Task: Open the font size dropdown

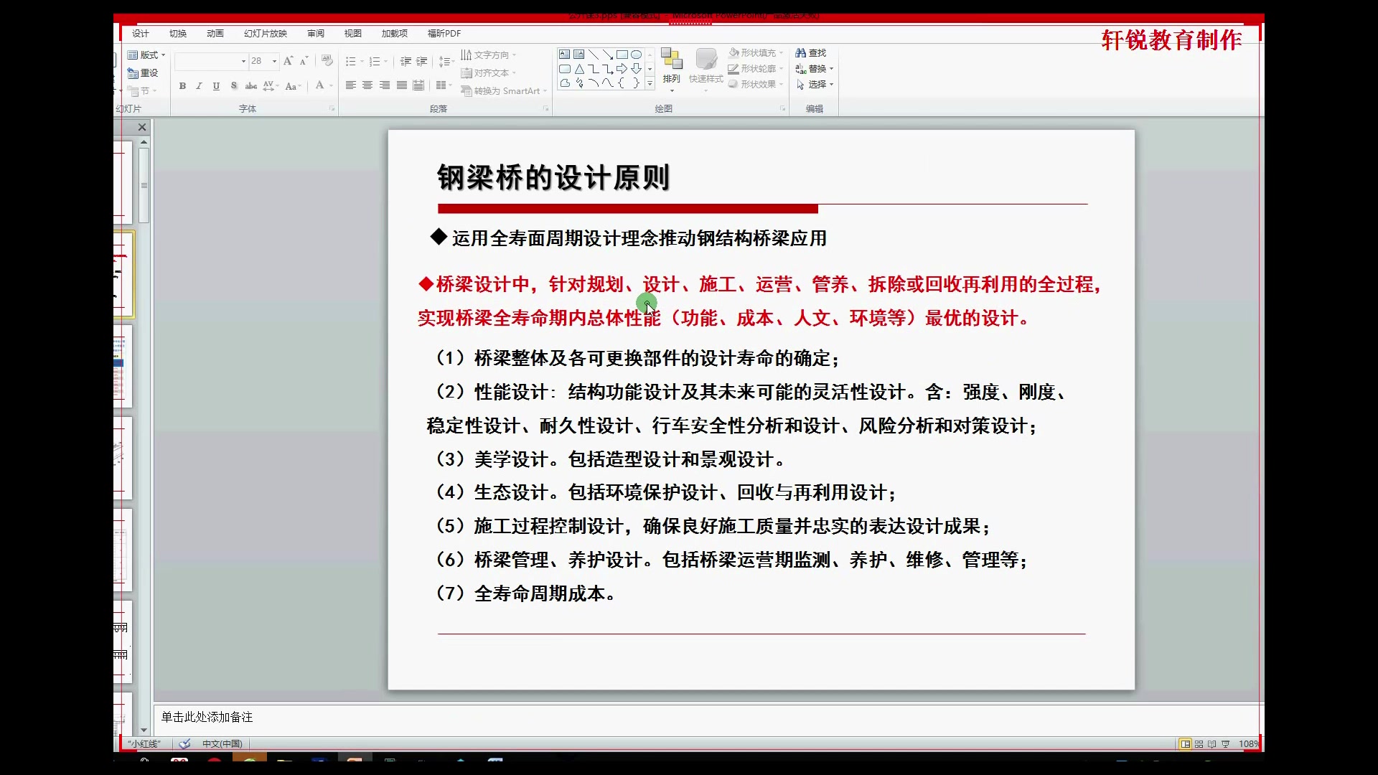Action: coord(273,61)
